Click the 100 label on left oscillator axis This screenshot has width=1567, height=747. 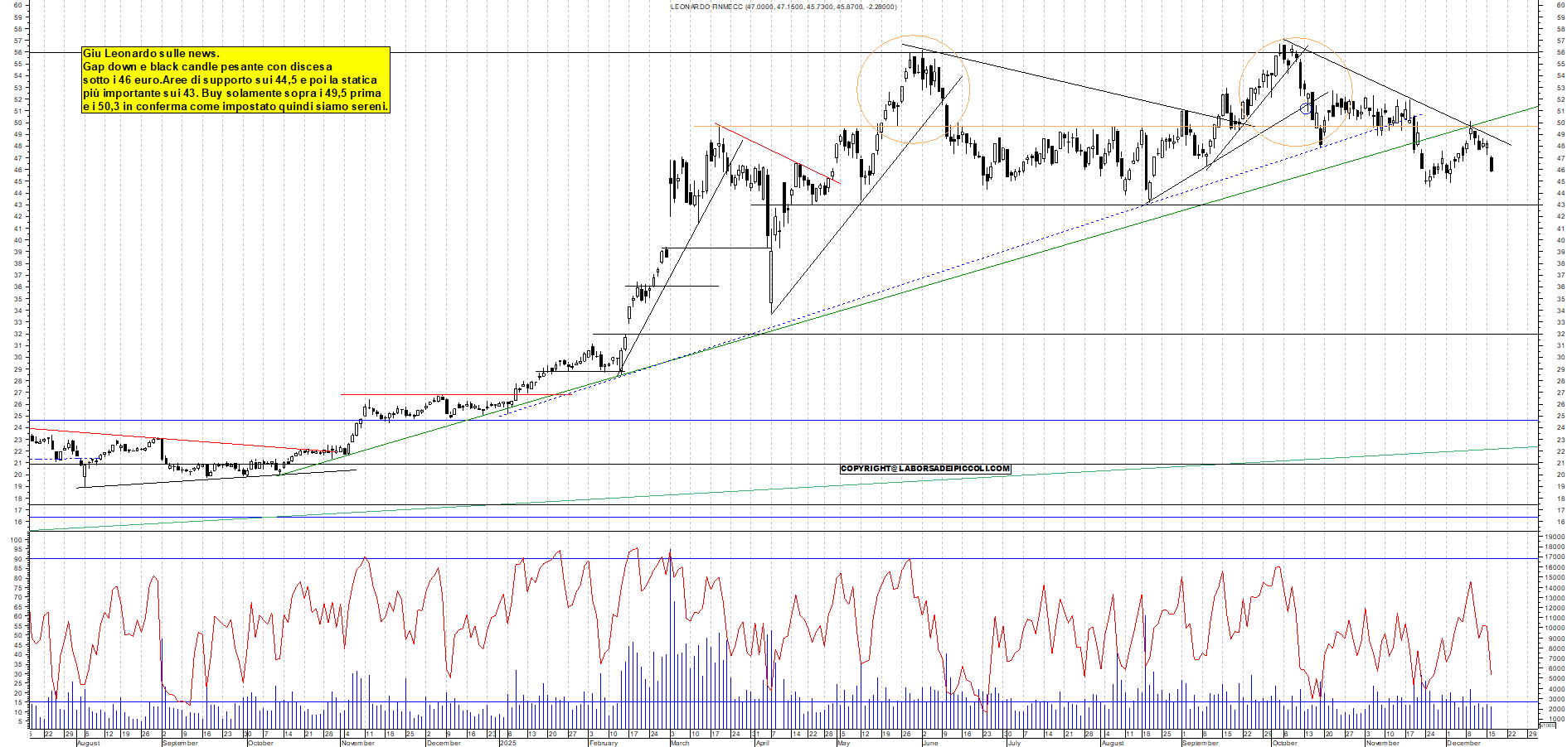coord(17,540)
